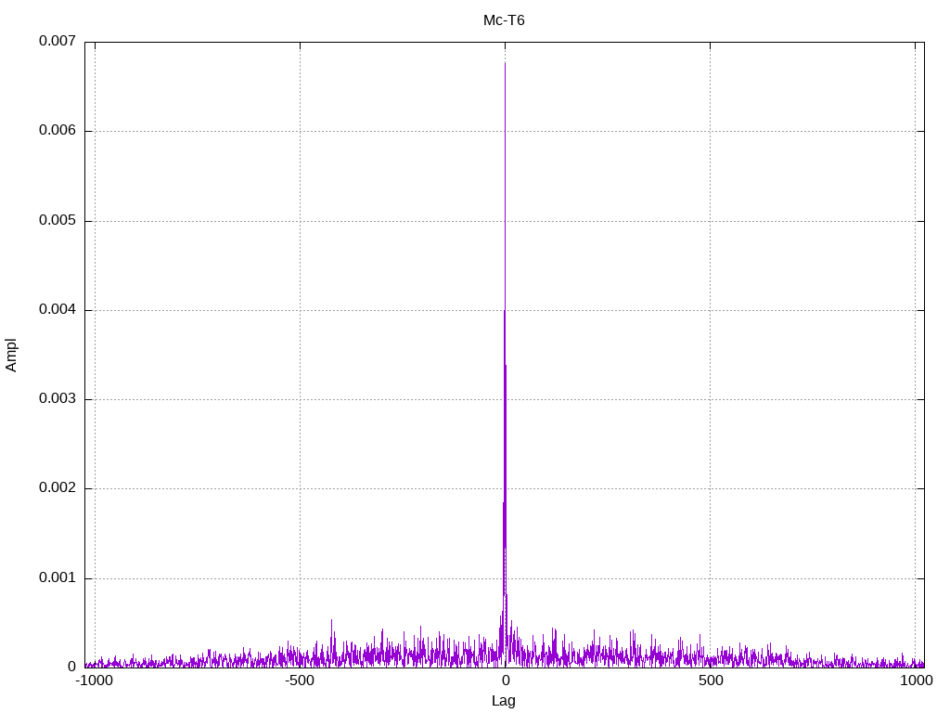The width and height of the screenshot is (950, 713).
Task: Click the 0.001 y-axis tick label
Action: [x=58, y=577]
